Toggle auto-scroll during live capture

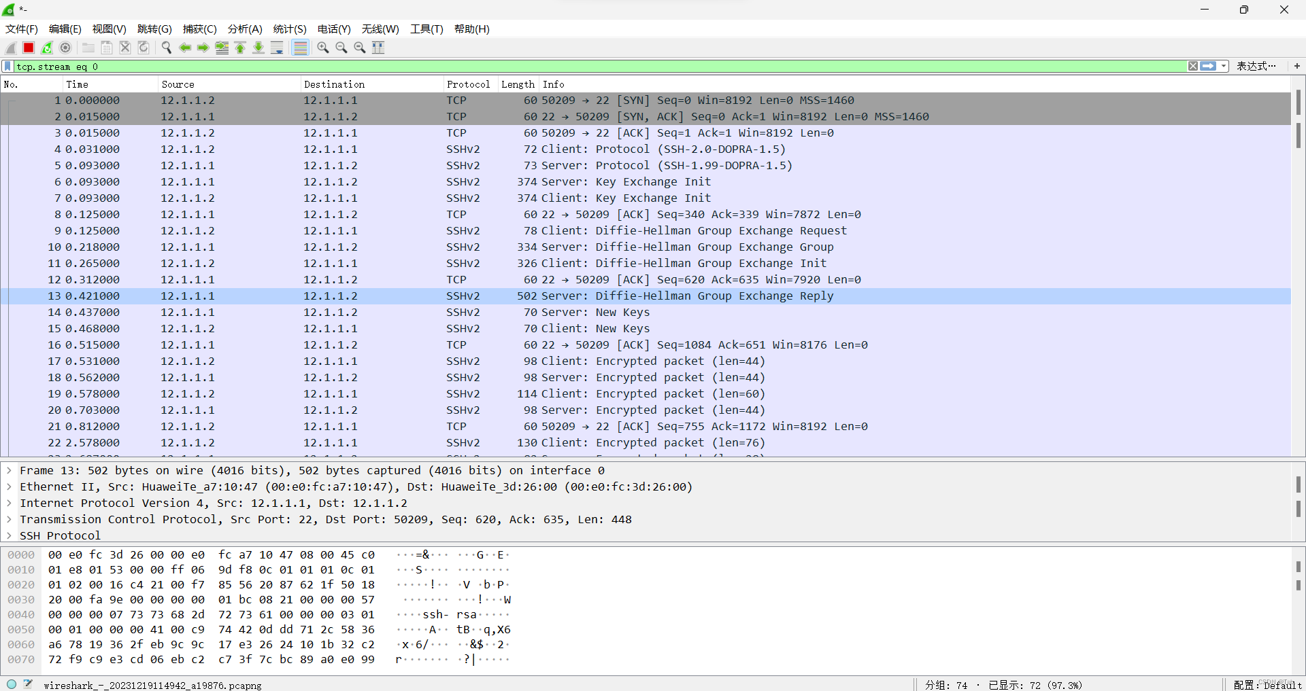click(277, 48)
